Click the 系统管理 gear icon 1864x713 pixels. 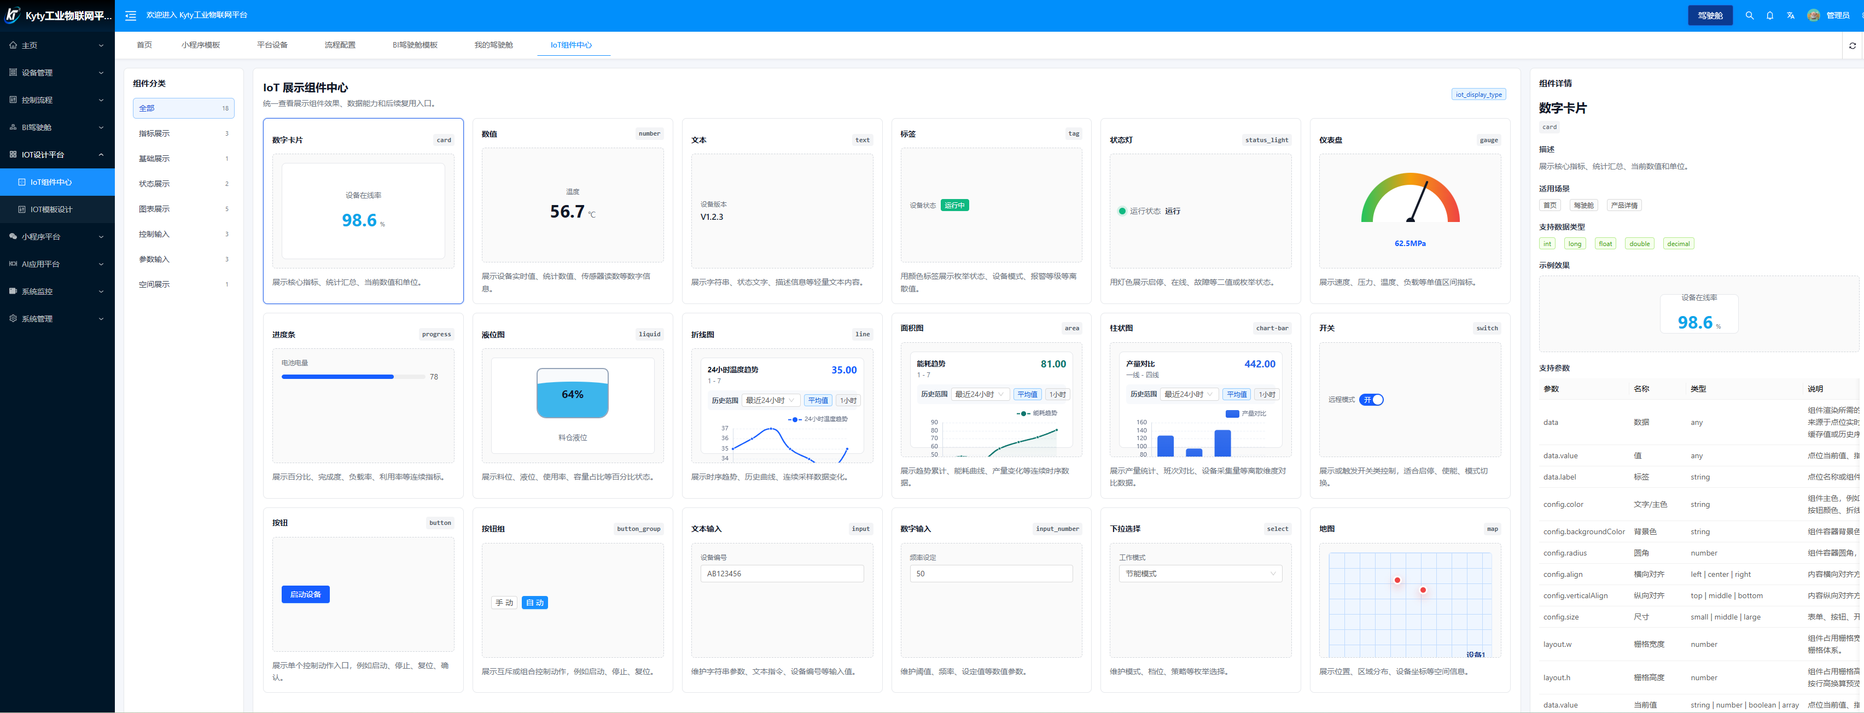coord(13,319)
